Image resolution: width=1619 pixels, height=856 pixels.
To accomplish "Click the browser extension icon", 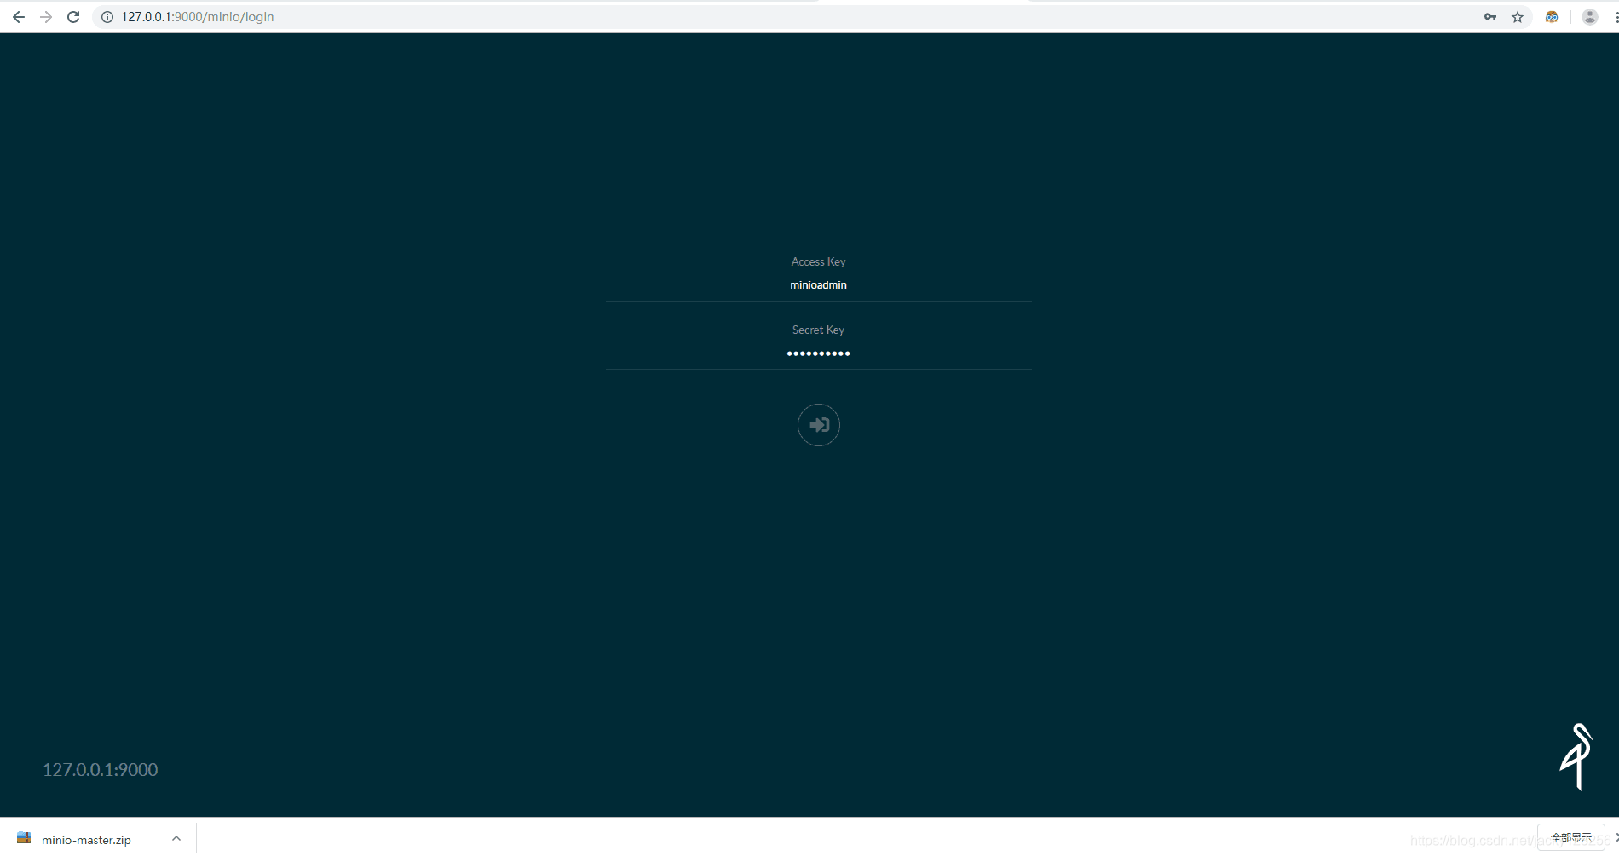I will coord(1552,17).
